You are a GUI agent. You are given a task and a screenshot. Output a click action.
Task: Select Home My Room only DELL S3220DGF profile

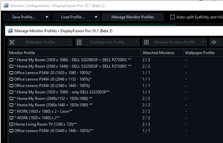(x=61, y=92)
